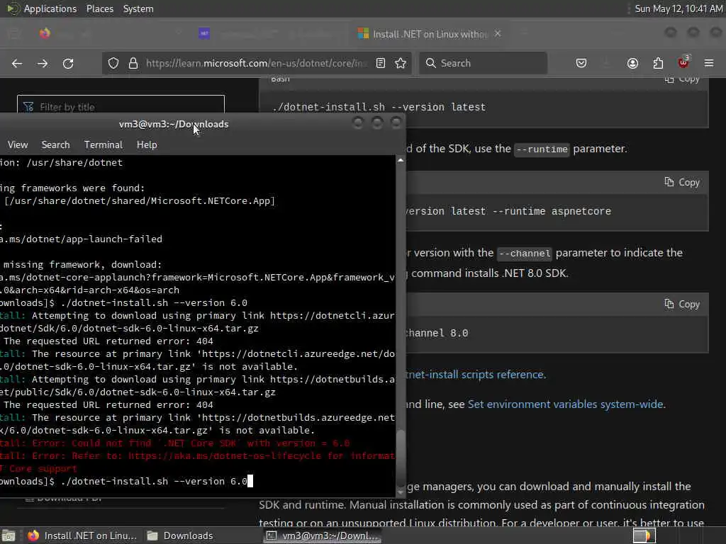Go back in Firefox history
The width and height of the screenshot is (726, 544).
(17, 63)
